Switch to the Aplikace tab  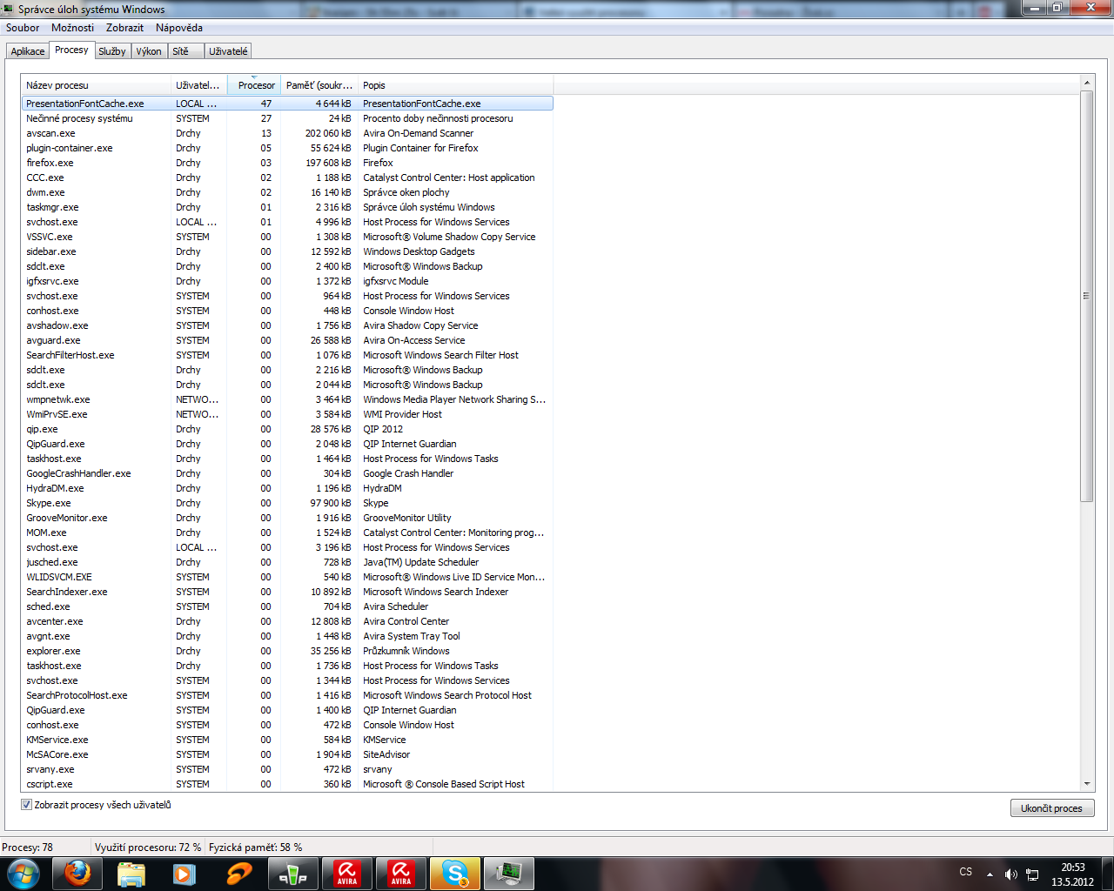coord(28,51)
